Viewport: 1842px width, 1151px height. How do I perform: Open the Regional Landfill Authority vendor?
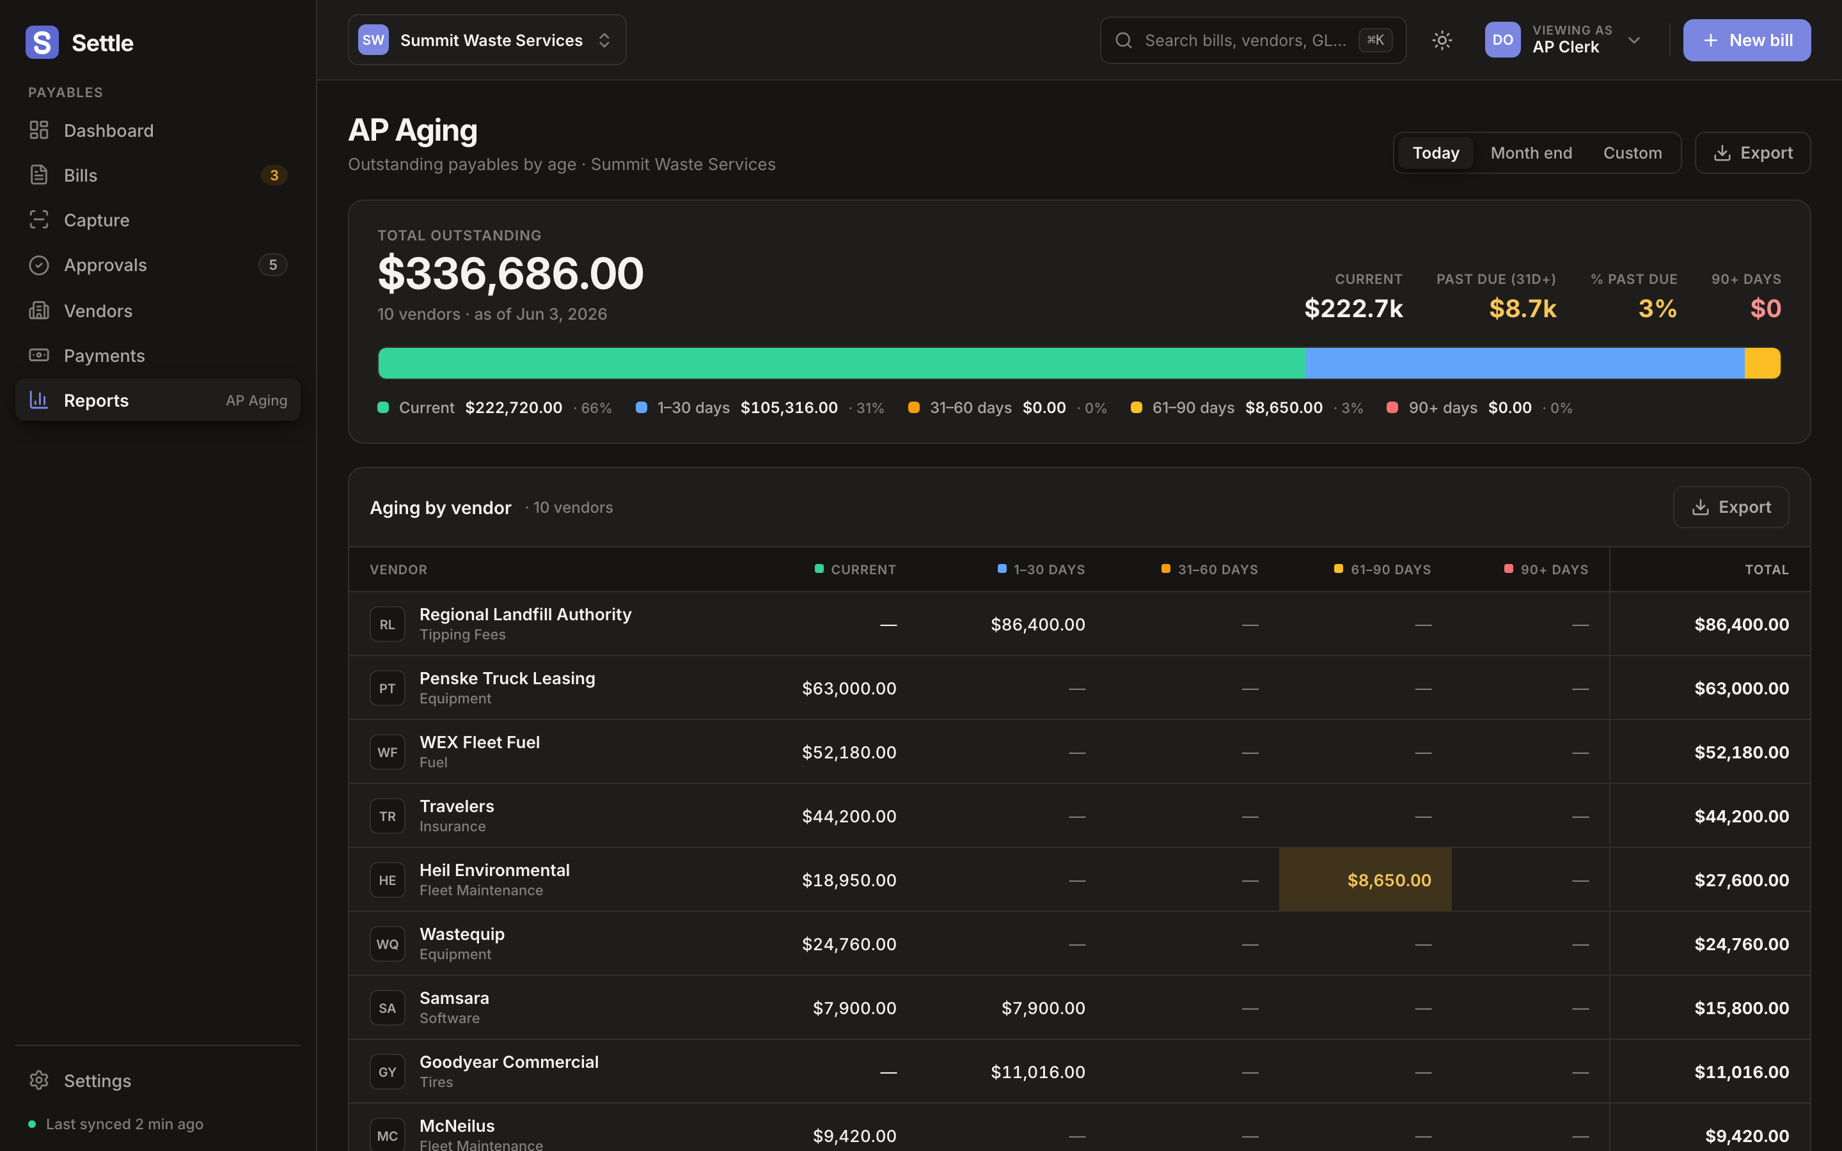click(x=525, y=615)
